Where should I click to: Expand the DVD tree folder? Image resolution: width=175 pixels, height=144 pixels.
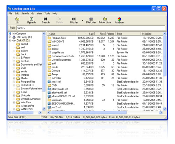click(x=14, y=68)
